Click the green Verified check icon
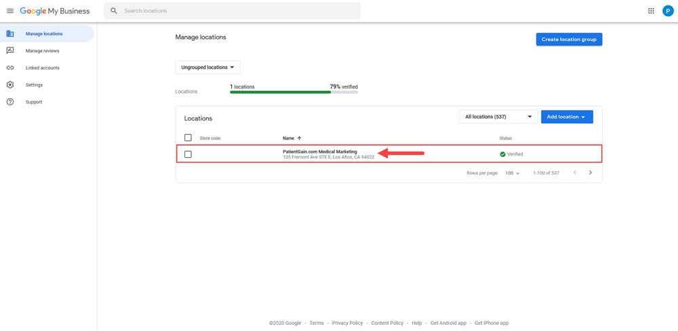The image size is (678, 331). tap(502, 154)
